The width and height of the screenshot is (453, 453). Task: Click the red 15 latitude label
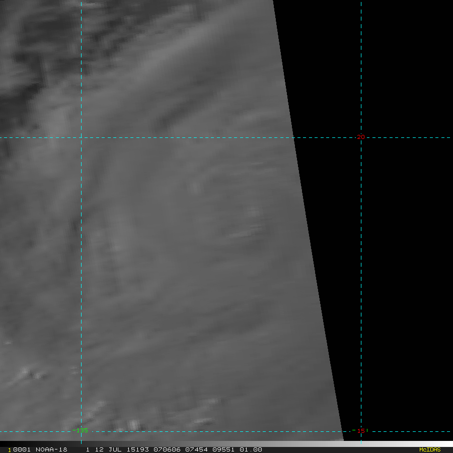click(x=360, y=430)
